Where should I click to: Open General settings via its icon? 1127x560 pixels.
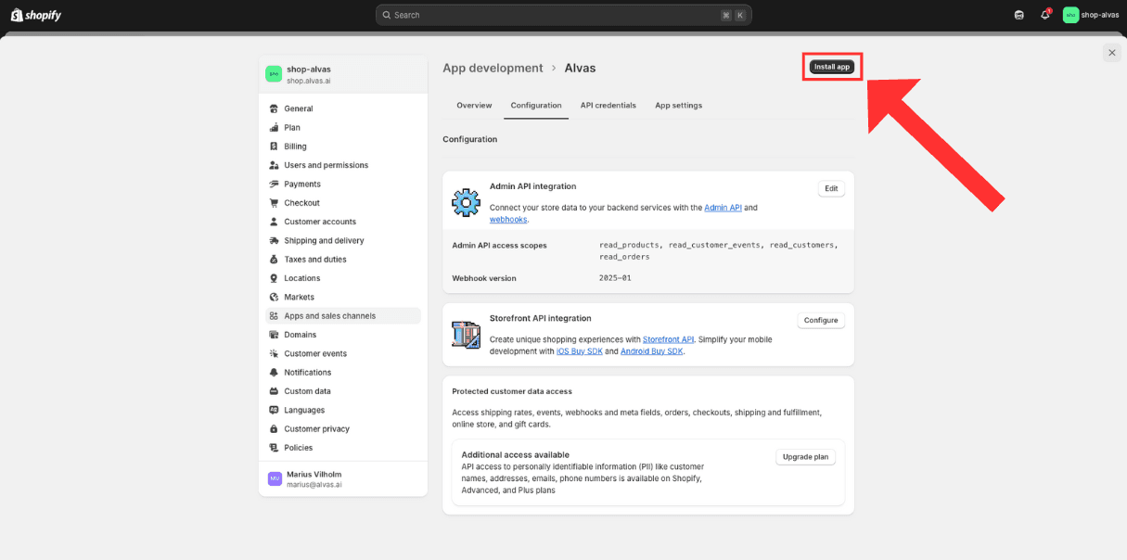[x=274, y=108]
